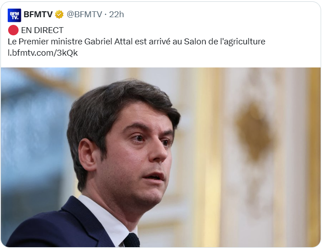The height and width of the screenshot is (249, 322).
Task: Open the attached photo of the tweet
Action: (161, 157)
